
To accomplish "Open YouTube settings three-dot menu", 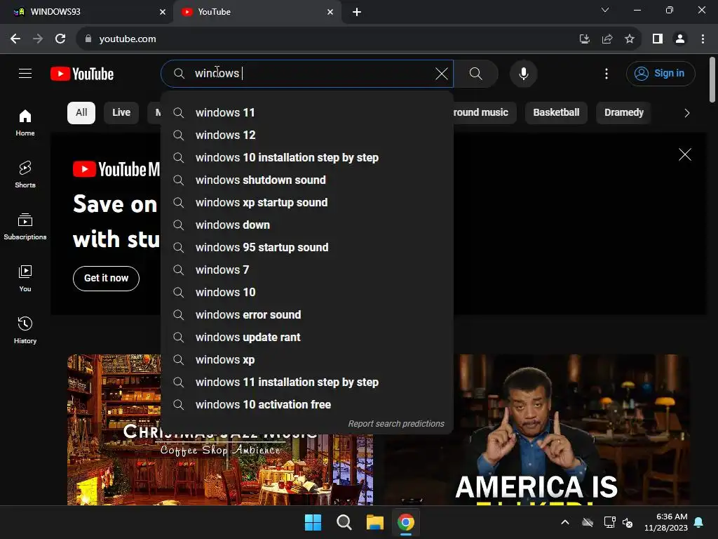I will pyautogui.click(x=607, y=73).
